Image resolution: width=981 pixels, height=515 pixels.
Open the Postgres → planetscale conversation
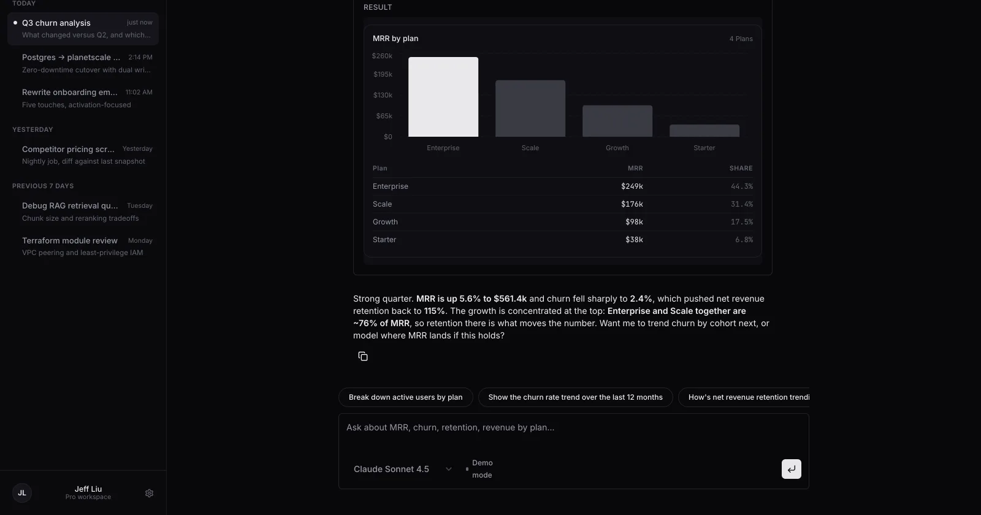[x=83, y=63]
